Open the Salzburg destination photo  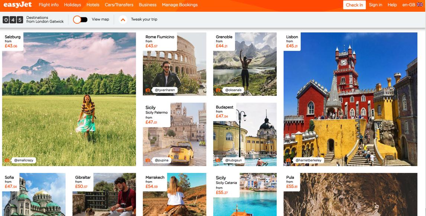point(69,99)
